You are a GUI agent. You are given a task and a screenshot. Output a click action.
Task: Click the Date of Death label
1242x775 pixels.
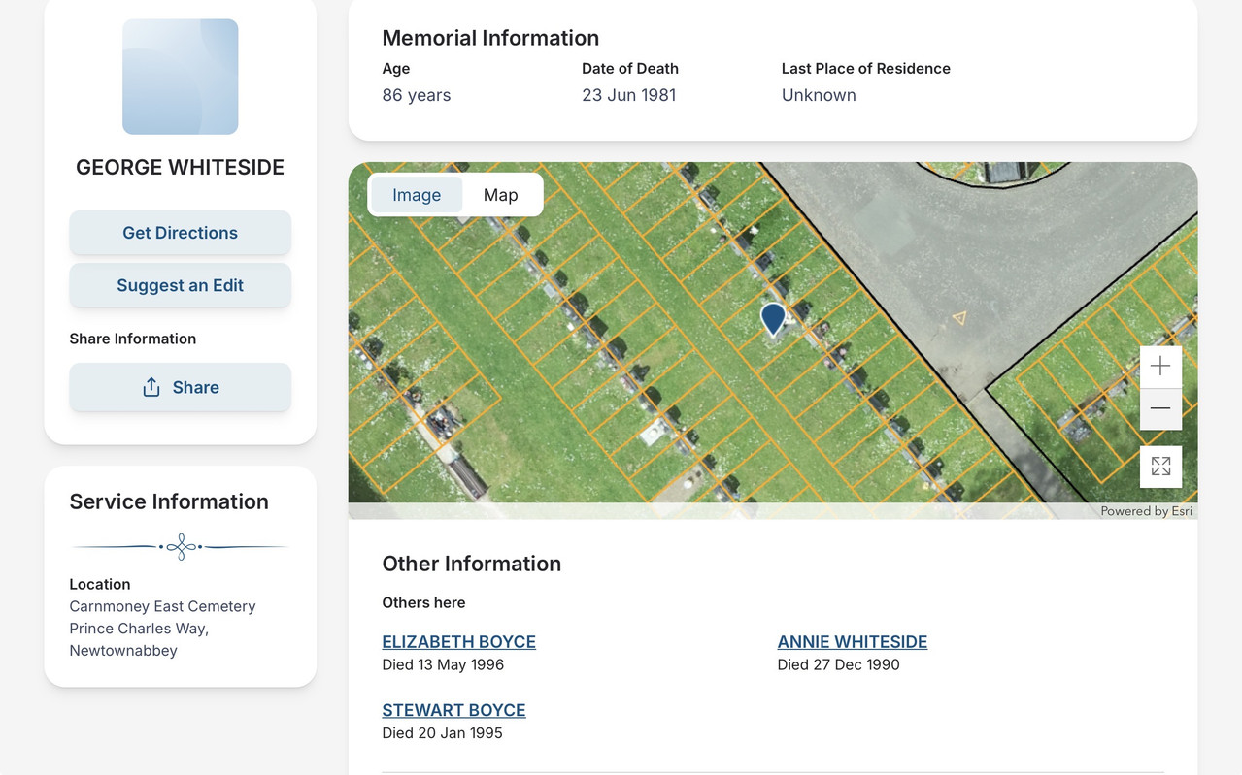(x=630, y=69)
